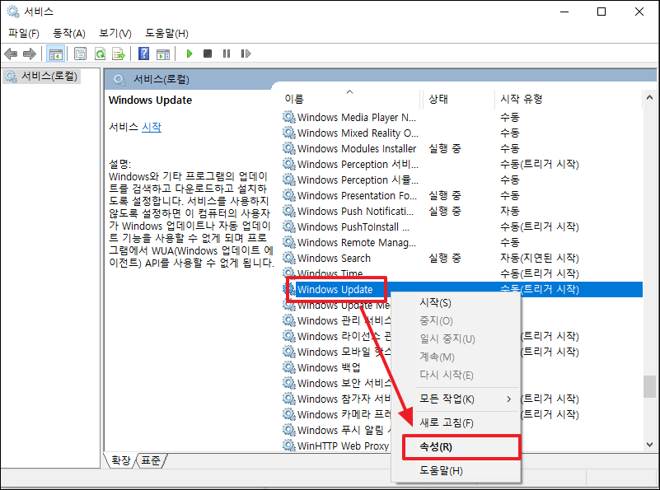Open the 파일(F) menu
Screen dimensions: 660x490
(x=24, y=33)
